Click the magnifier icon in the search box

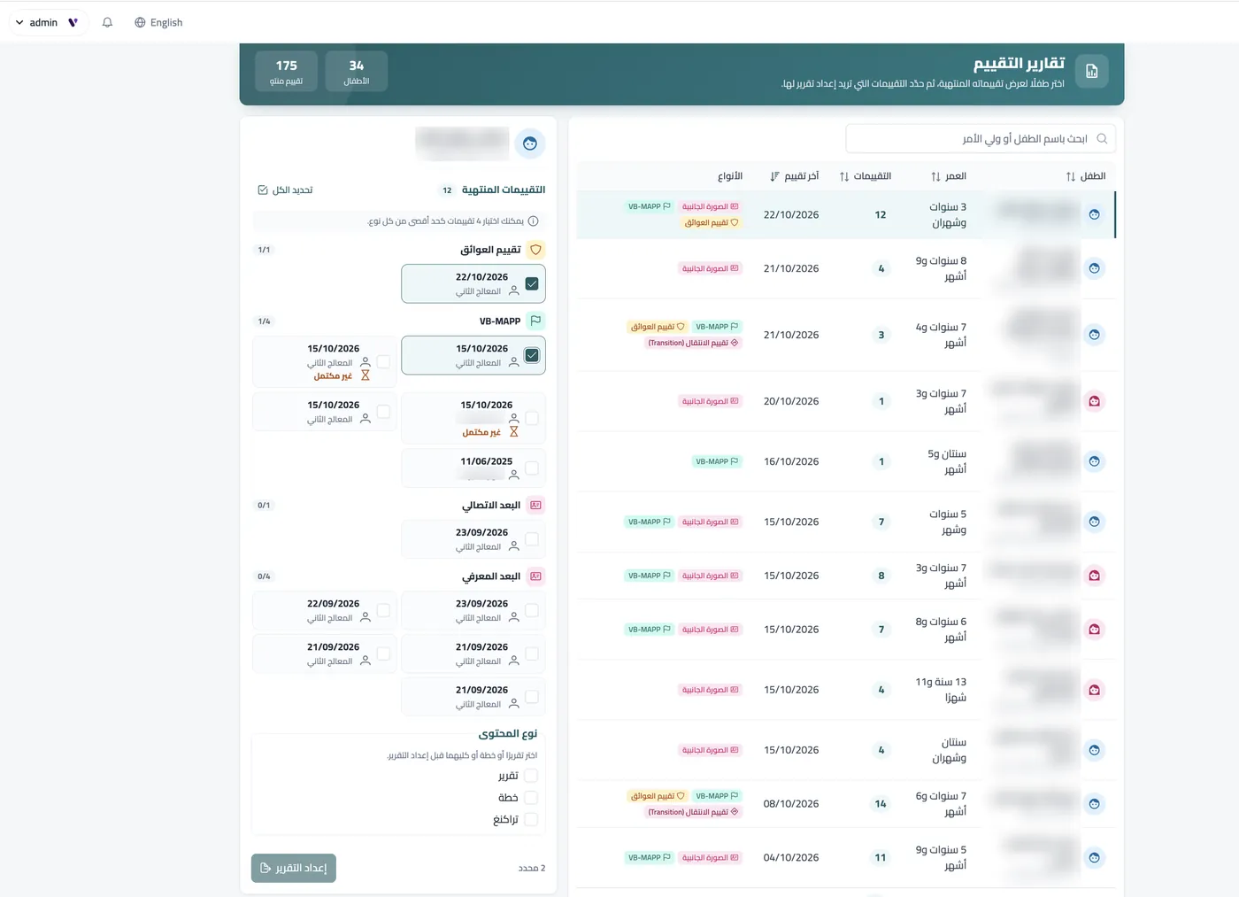(x=1102, y=138)
